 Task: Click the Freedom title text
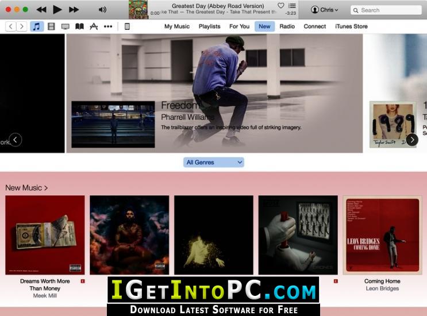(180, 105)
